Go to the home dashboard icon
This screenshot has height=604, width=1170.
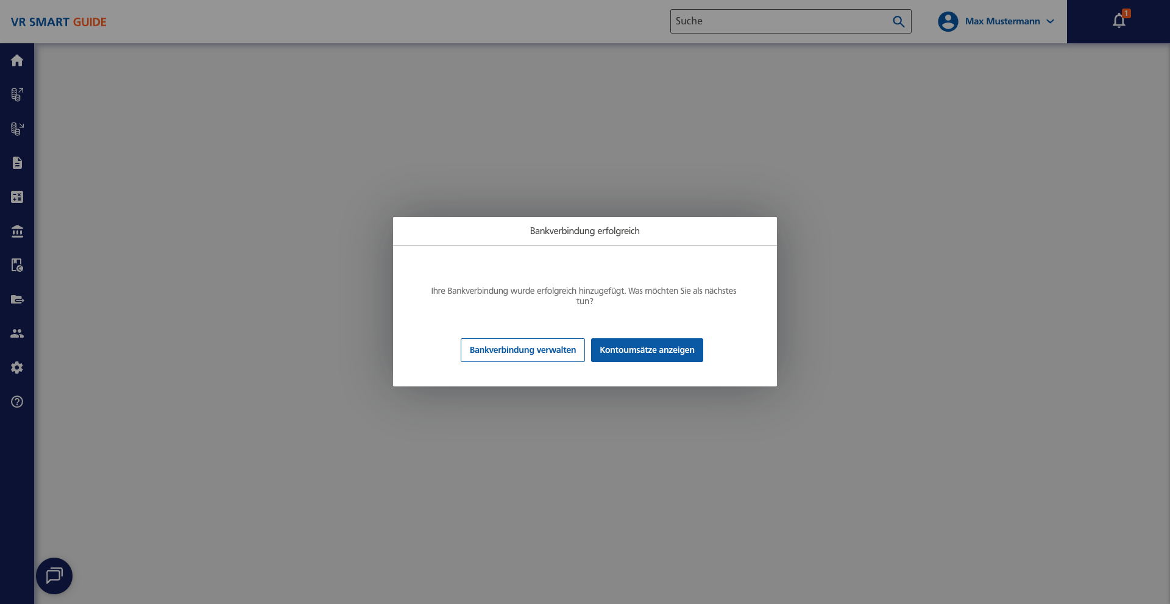tap(17, 60)
